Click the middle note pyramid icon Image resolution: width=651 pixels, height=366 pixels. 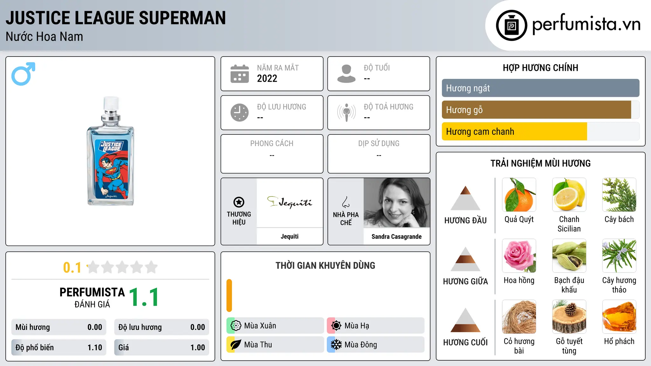[x=465, y=259]
